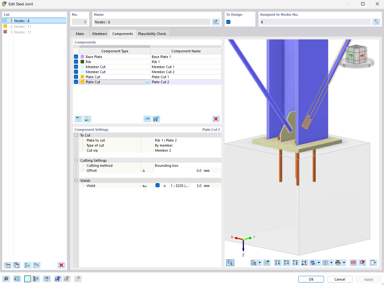Click the invert selection icon in List panel
The height and width of the screenshot is (285, 384).
pyautogui.click(x=37, y=265)
